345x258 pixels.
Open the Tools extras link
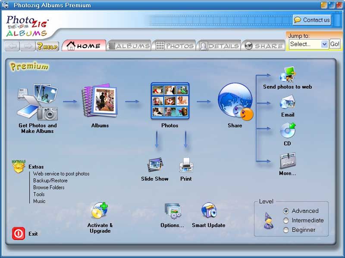[x=39, y=194]
